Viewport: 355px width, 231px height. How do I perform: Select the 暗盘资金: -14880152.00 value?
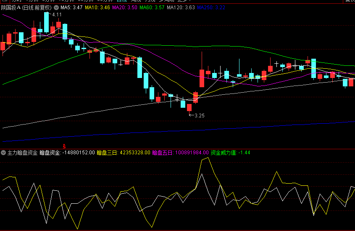67,153
